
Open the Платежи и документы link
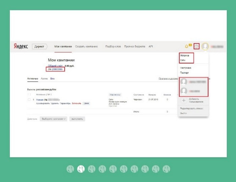pyautogui.click(x=168, y=79)
